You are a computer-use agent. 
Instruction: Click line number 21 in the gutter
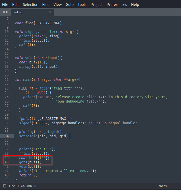tap(7, 80)
